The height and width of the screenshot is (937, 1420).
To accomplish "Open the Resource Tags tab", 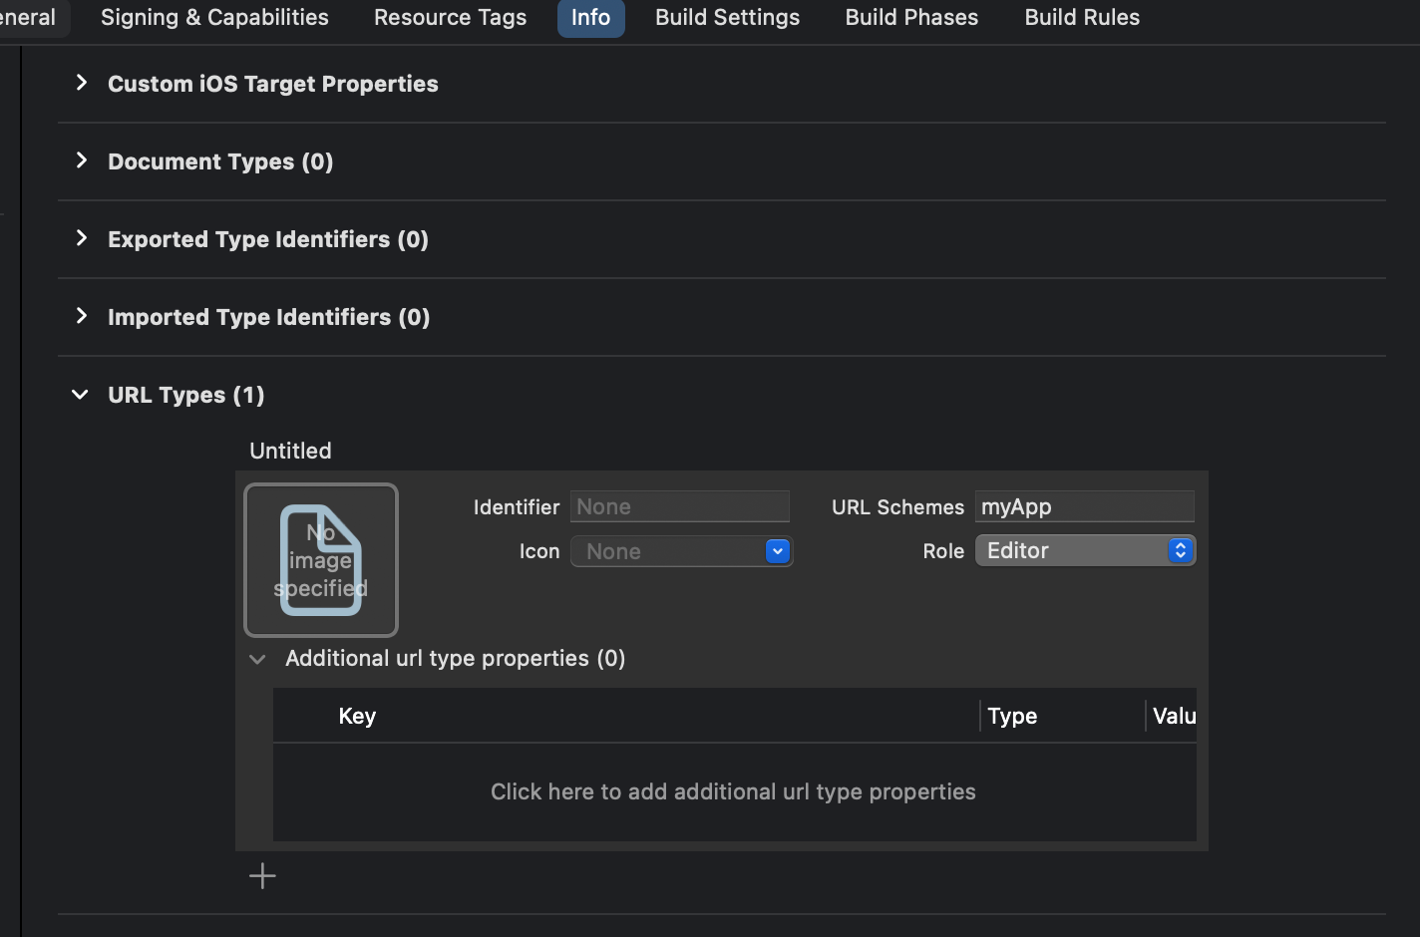I will point(450,18).
